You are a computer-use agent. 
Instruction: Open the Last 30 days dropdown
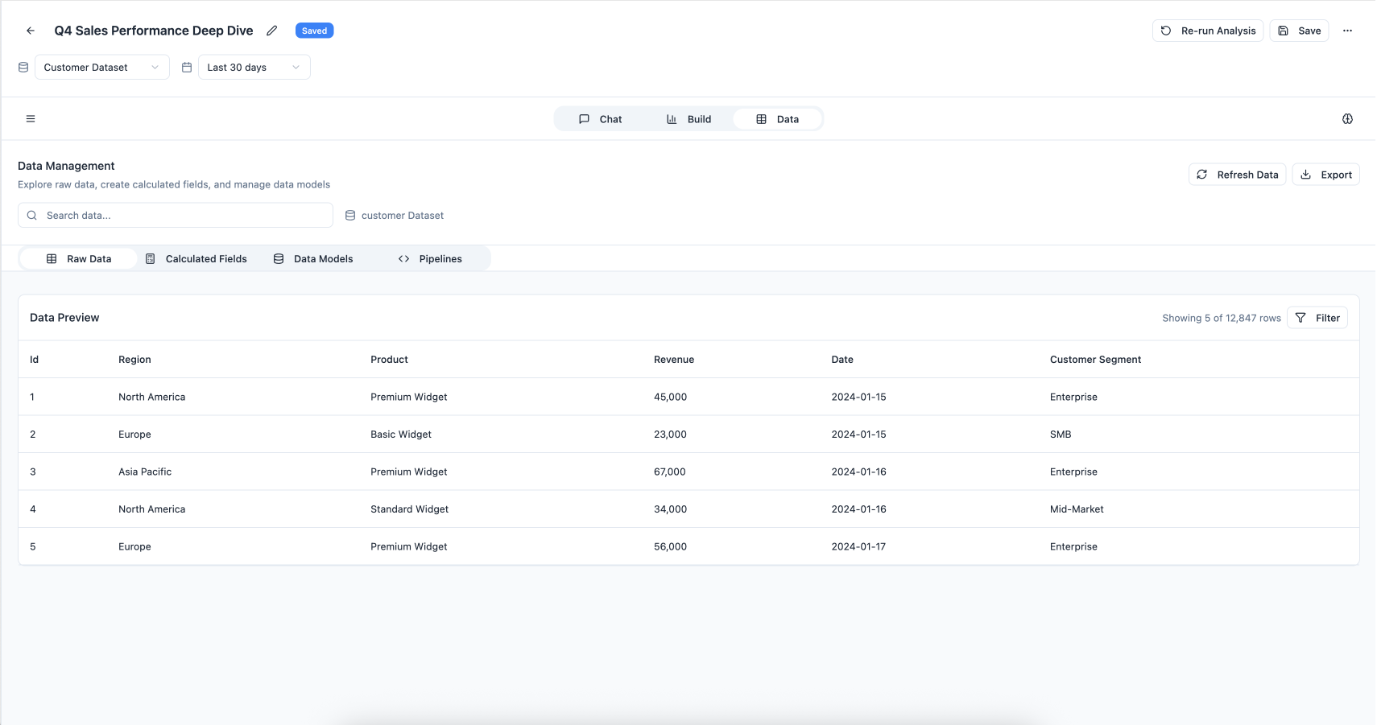click(x=254, y=68)
